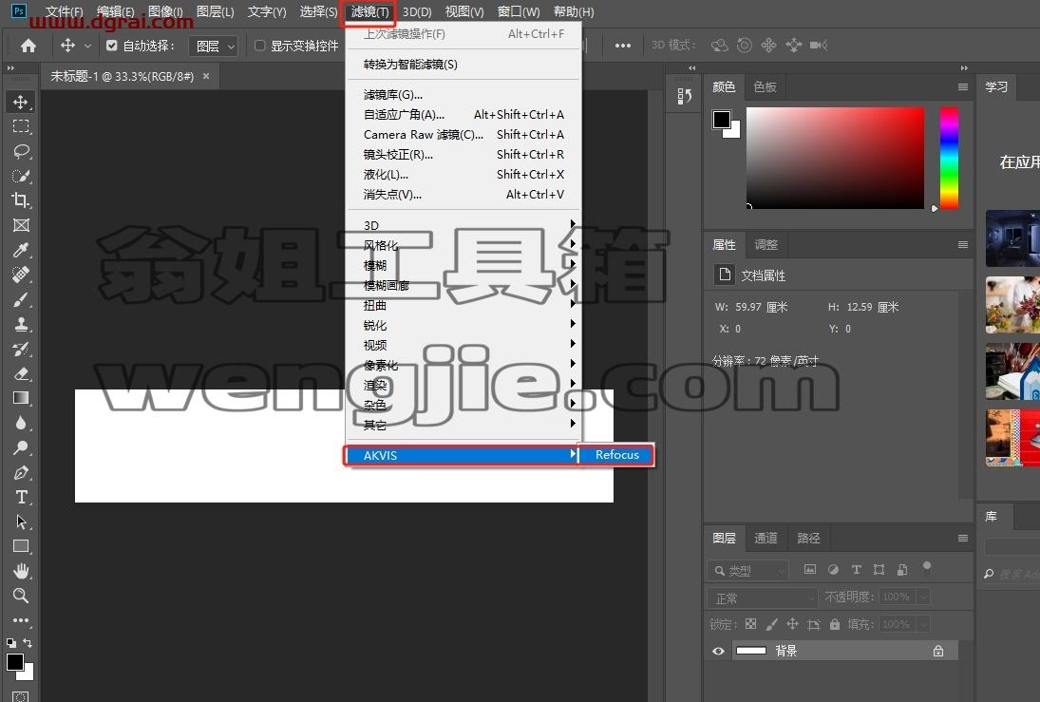Toggle lock all icon in Layers panel
Viewport: 1040px width, 702px height.
pyautogui.click(x=835, y=624)
